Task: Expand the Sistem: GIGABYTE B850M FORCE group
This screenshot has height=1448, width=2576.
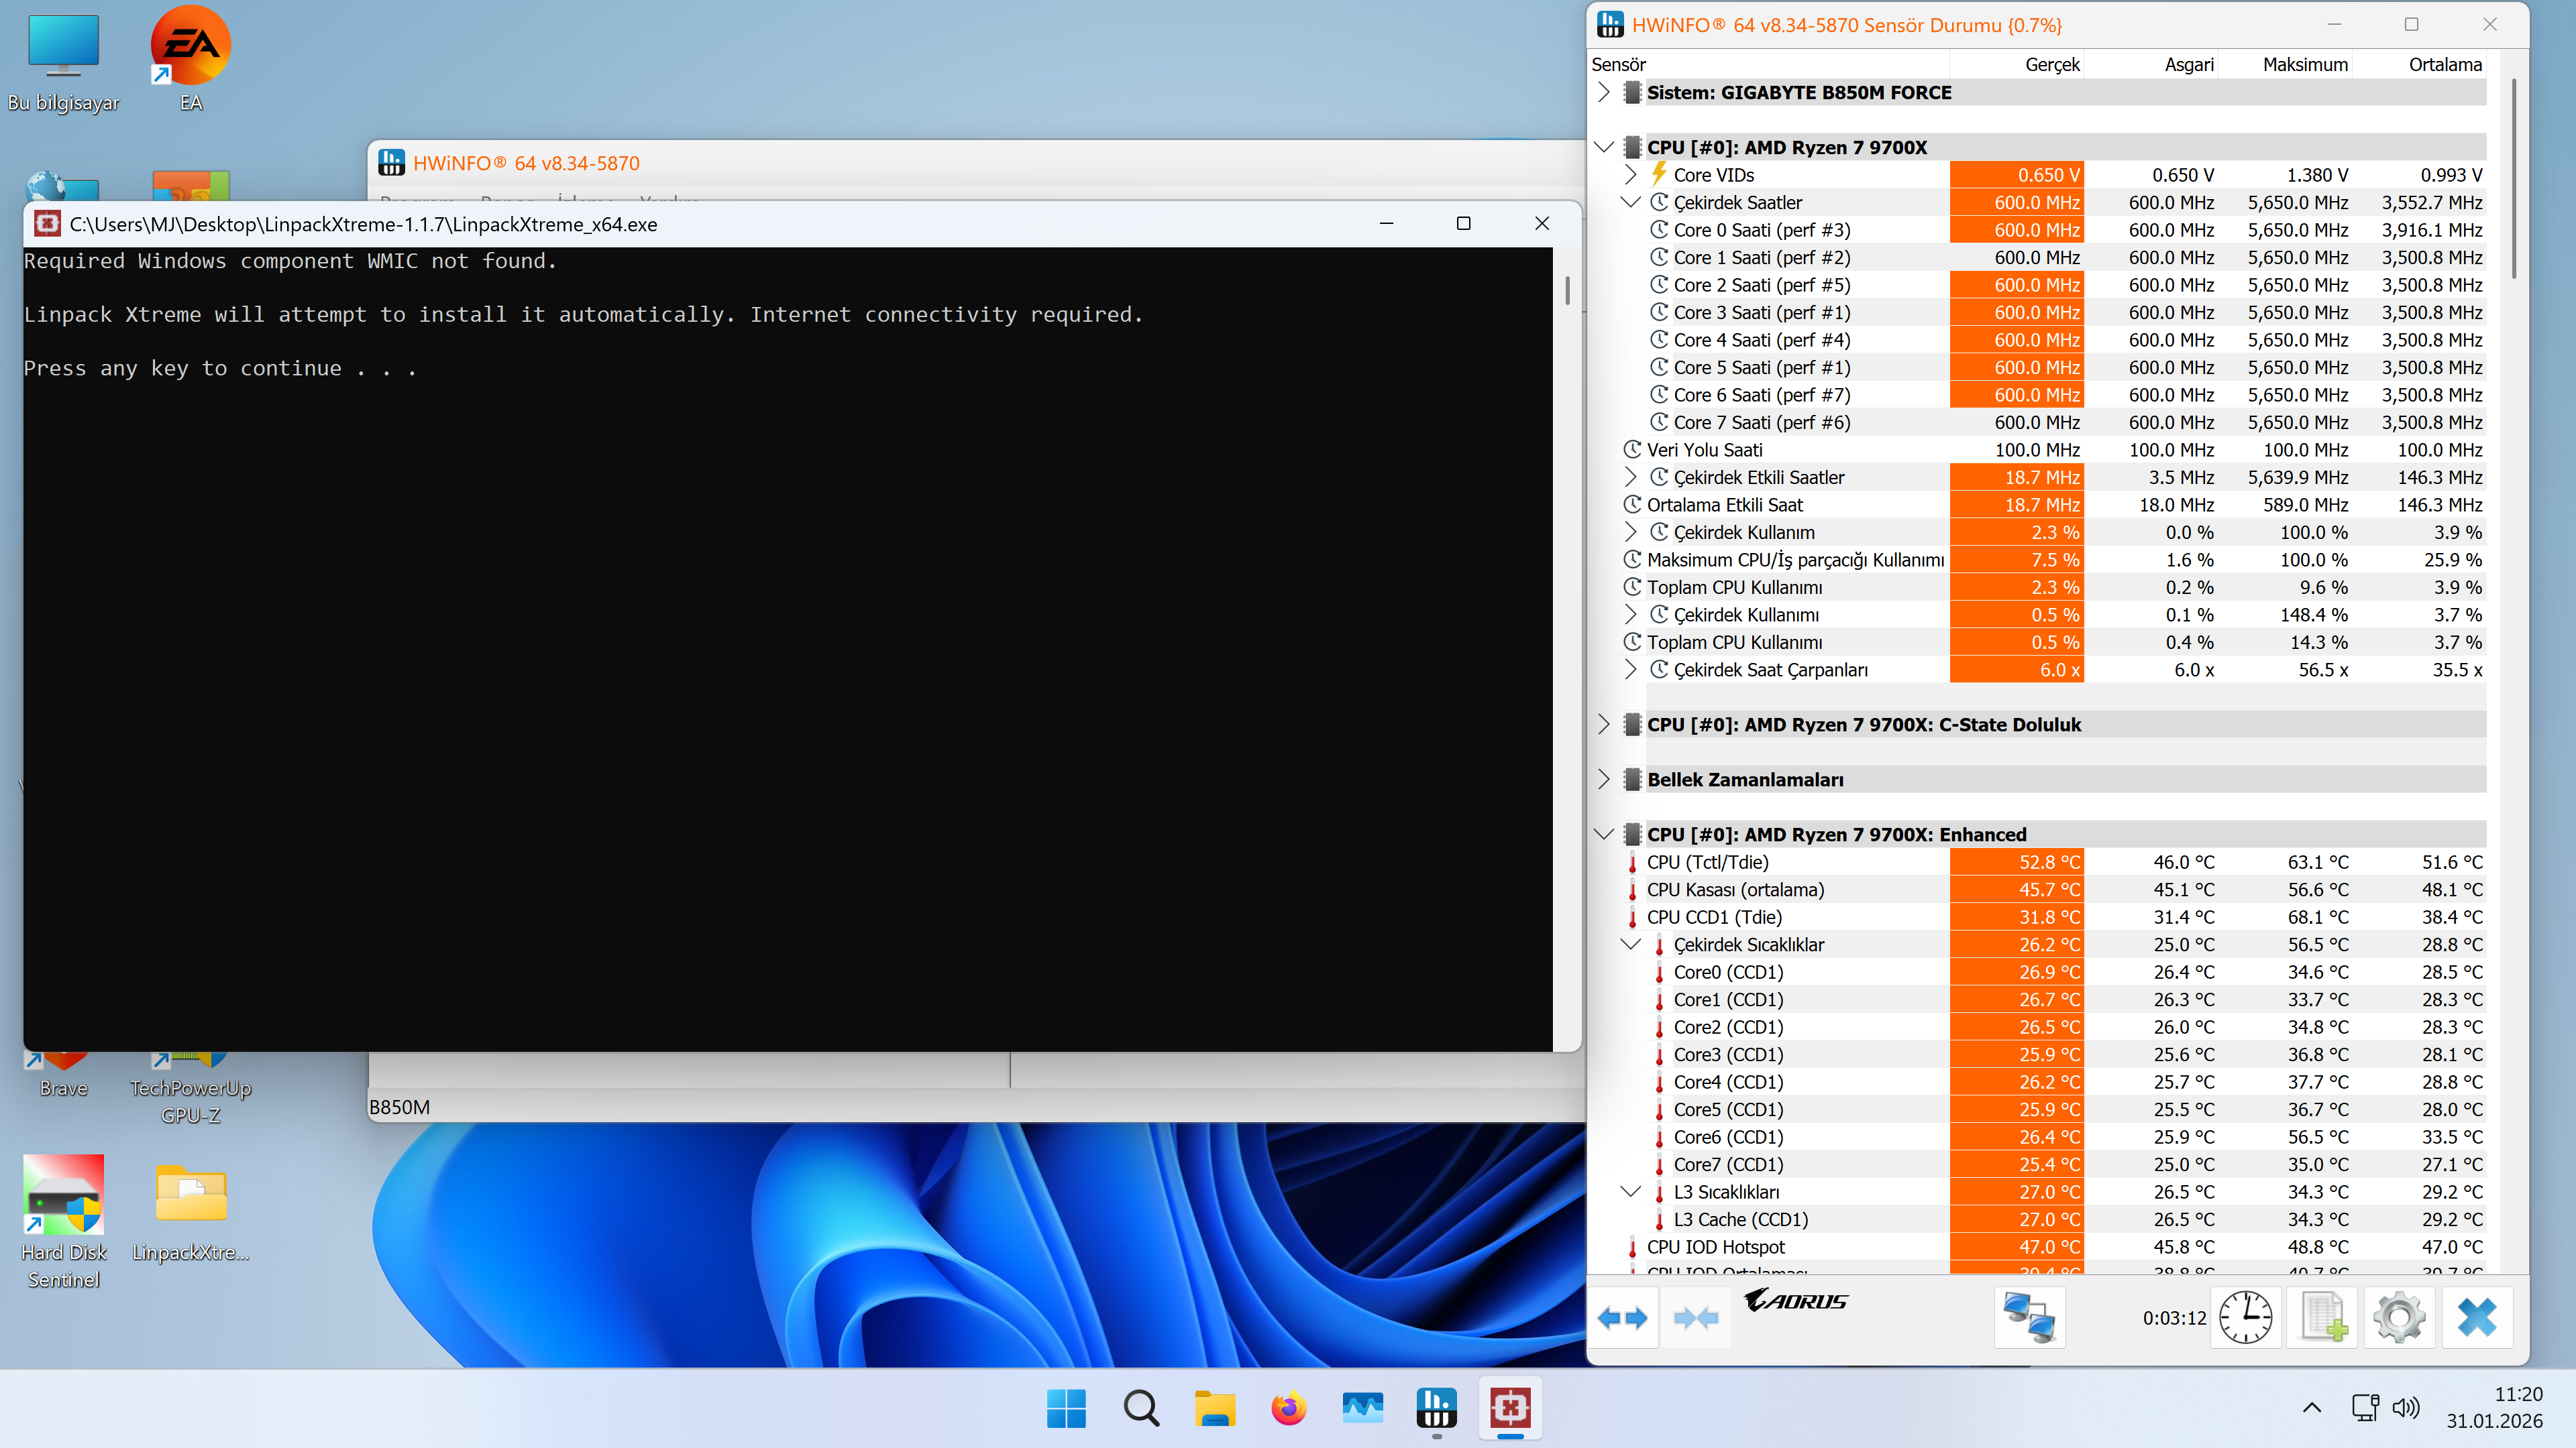Action: 1604,93
